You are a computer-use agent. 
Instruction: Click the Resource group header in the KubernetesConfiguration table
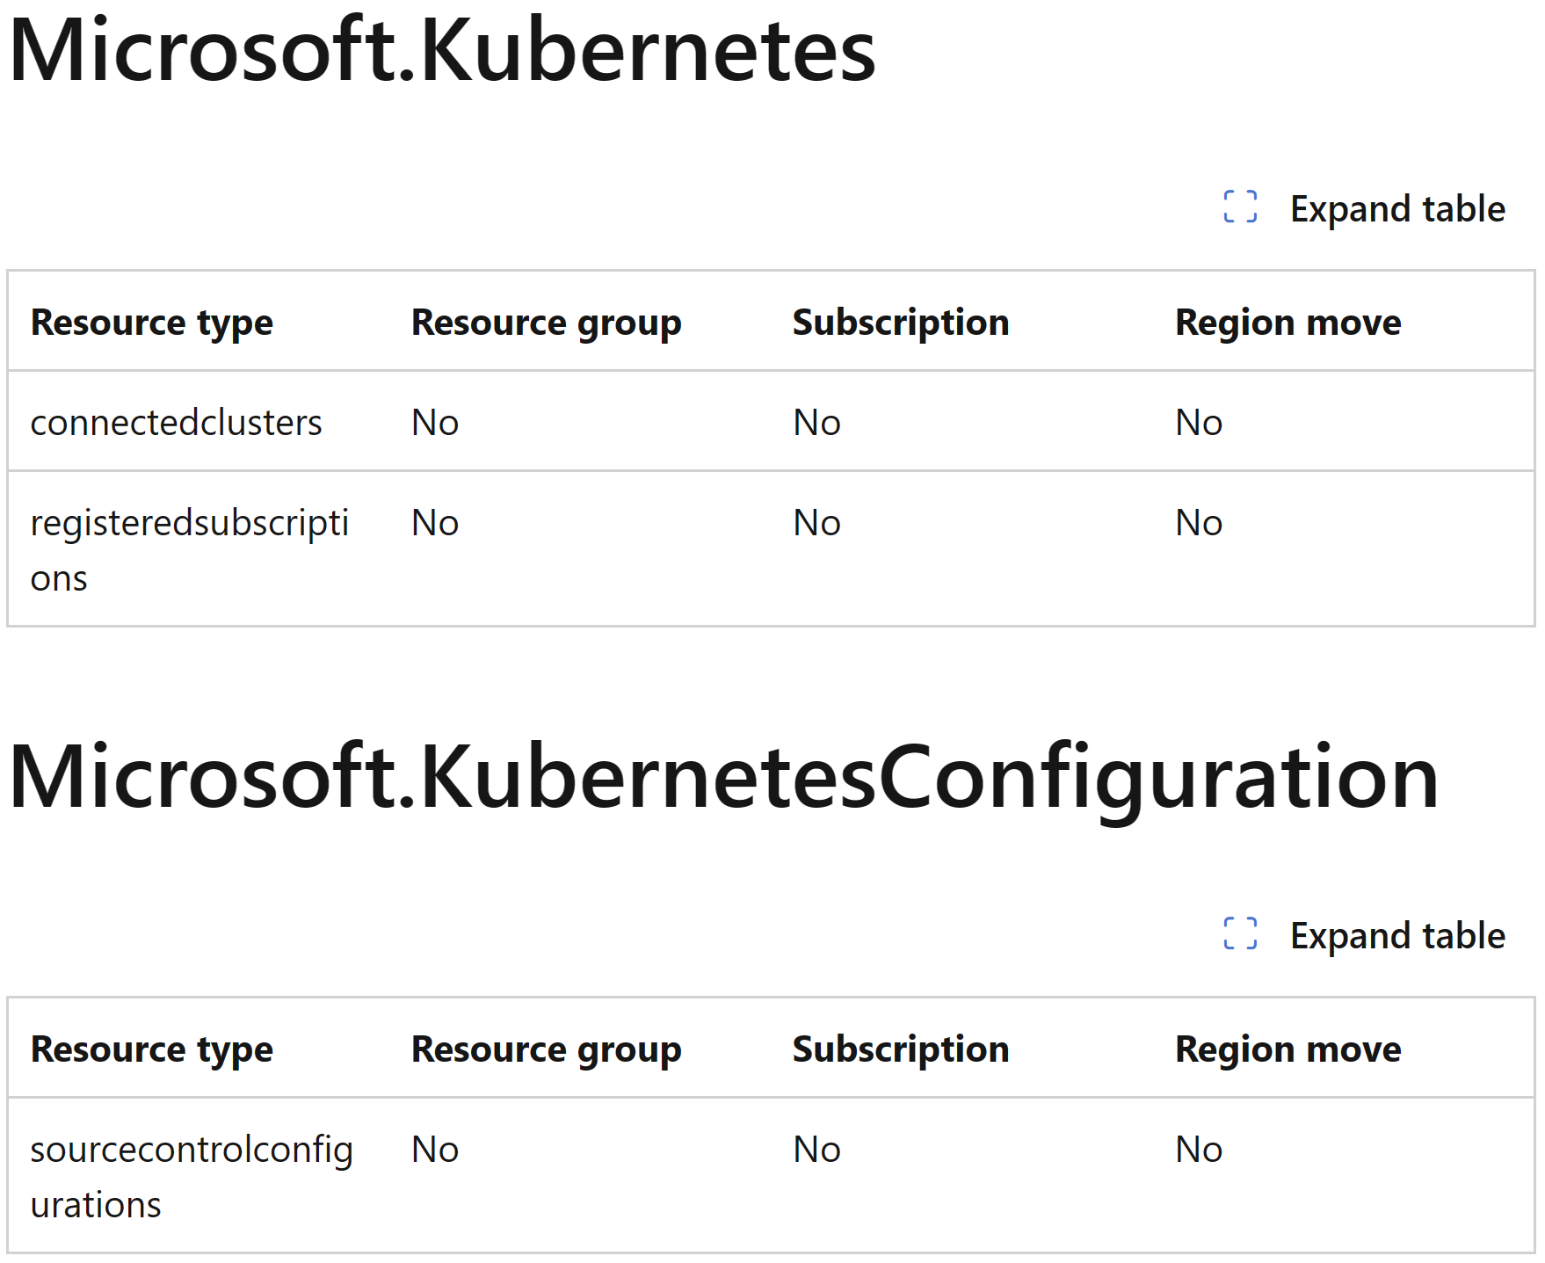click(546, 1049)
